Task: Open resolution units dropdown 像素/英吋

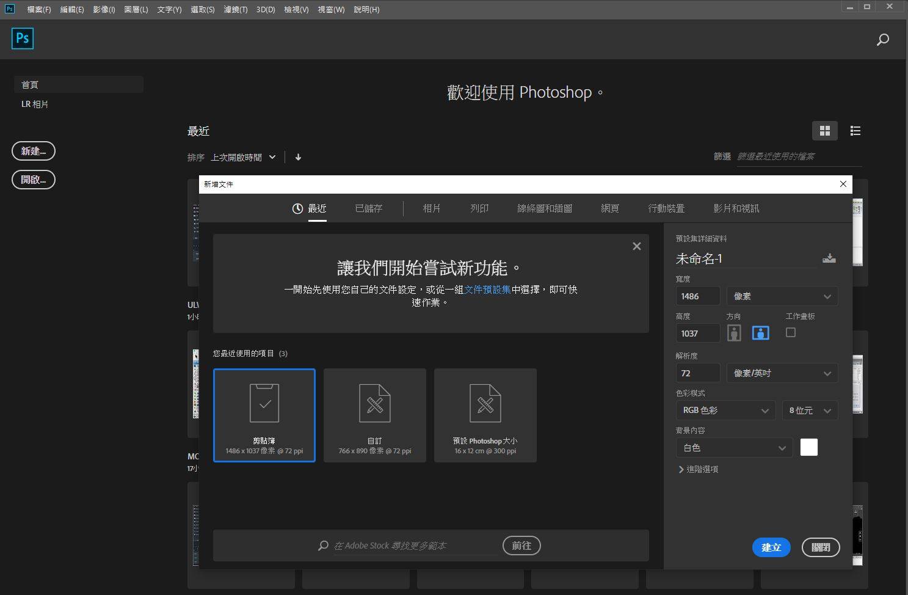Action: (x=782, y=373)
